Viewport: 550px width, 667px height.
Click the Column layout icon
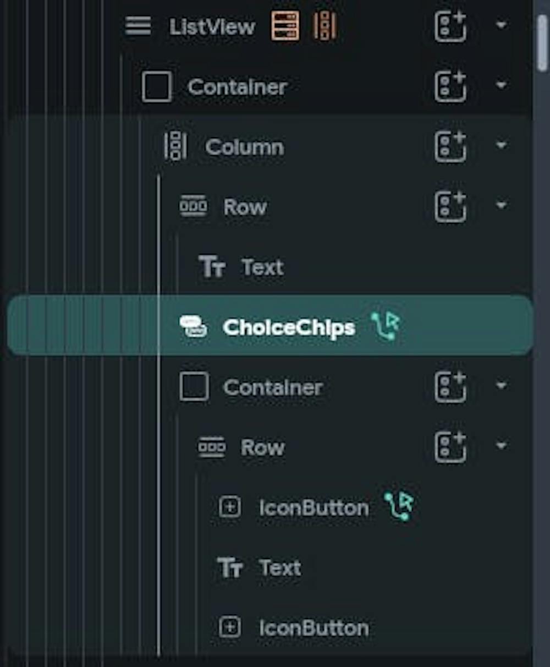(174, 146)
